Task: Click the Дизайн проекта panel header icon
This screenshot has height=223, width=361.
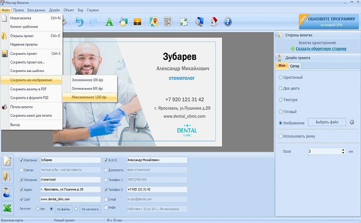Action: (x=280, y=58)
